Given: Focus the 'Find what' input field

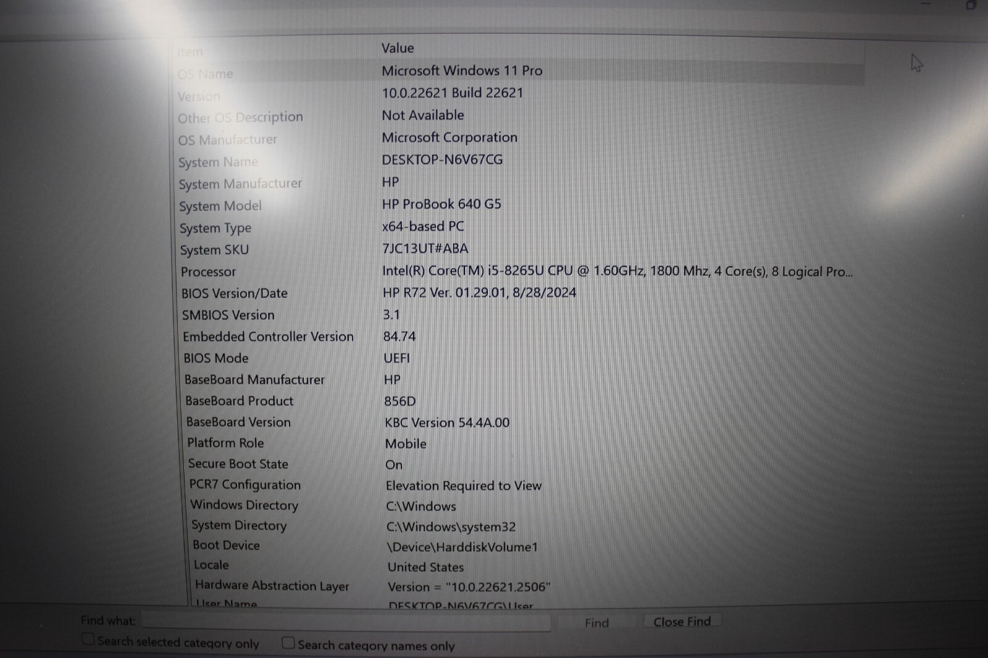Looking at the screenshot, I should 346,622.
